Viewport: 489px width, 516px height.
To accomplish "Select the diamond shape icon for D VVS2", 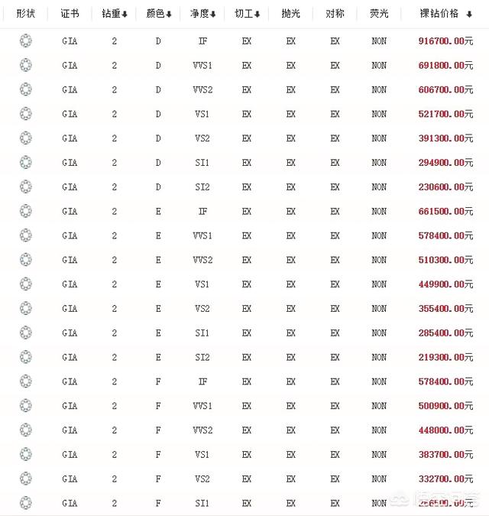I will click(26, 89).
